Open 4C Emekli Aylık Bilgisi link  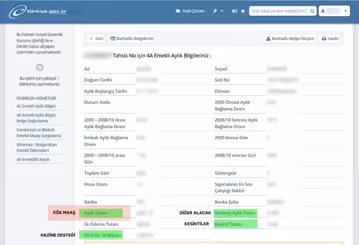36,106
